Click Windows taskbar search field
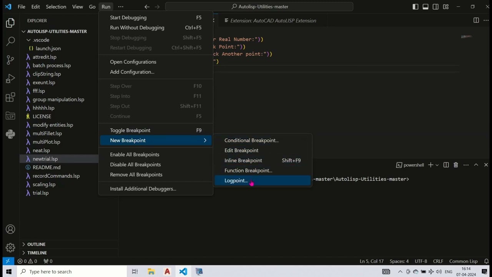Image resolution: width=492 pixels, height=277 pixels. (x=72, y=272)
